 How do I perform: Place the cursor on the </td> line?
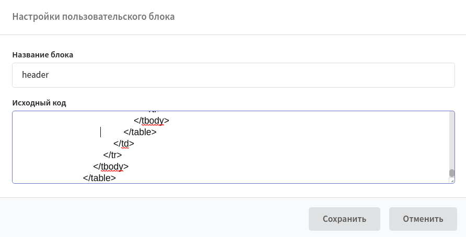click(124, 144)
